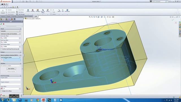Open the Utilities tool in the CAM ribbon
The width and height of the screenshot is (181, 102).
click(x=59, y=11)
